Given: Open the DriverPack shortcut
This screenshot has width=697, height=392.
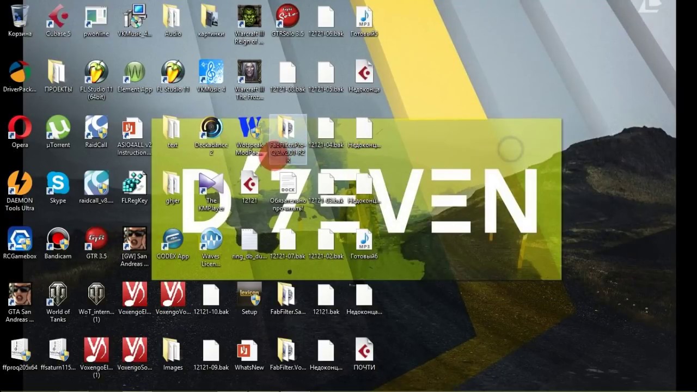Looking at the screenshot, I should click(x=20, y=76).
